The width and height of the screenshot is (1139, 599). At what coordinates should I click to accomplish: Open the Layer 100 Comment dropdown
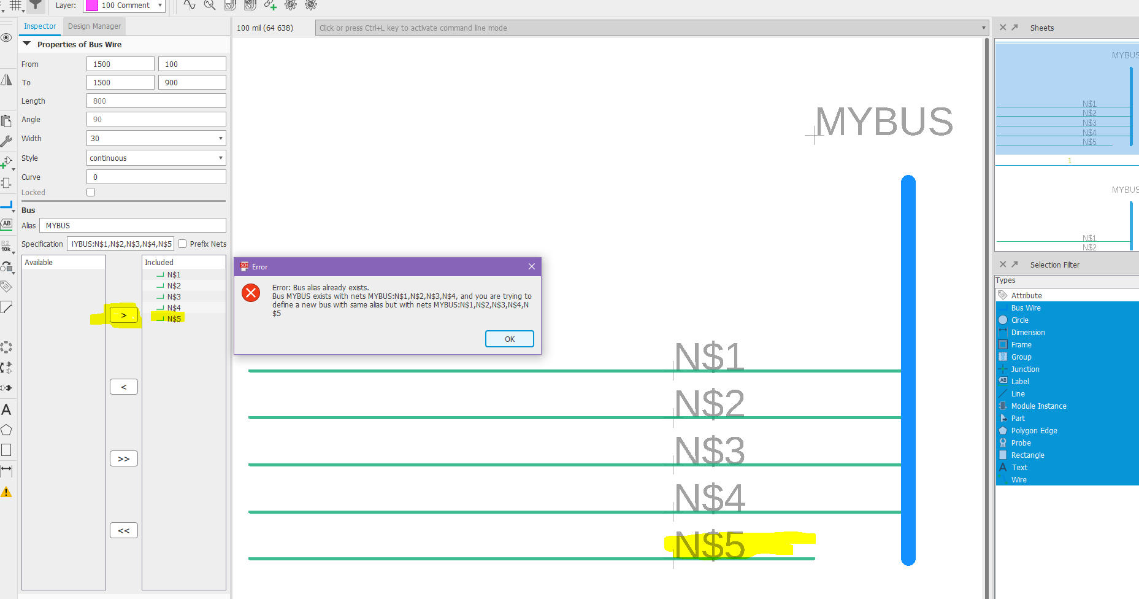(x=125, y=6)
